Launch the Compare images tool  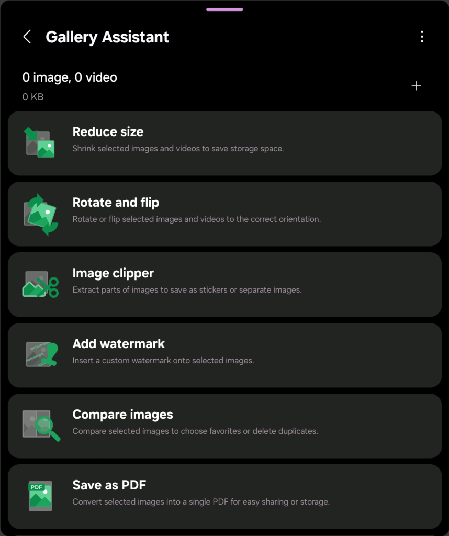pyautogui.click(x=122, y=415)
